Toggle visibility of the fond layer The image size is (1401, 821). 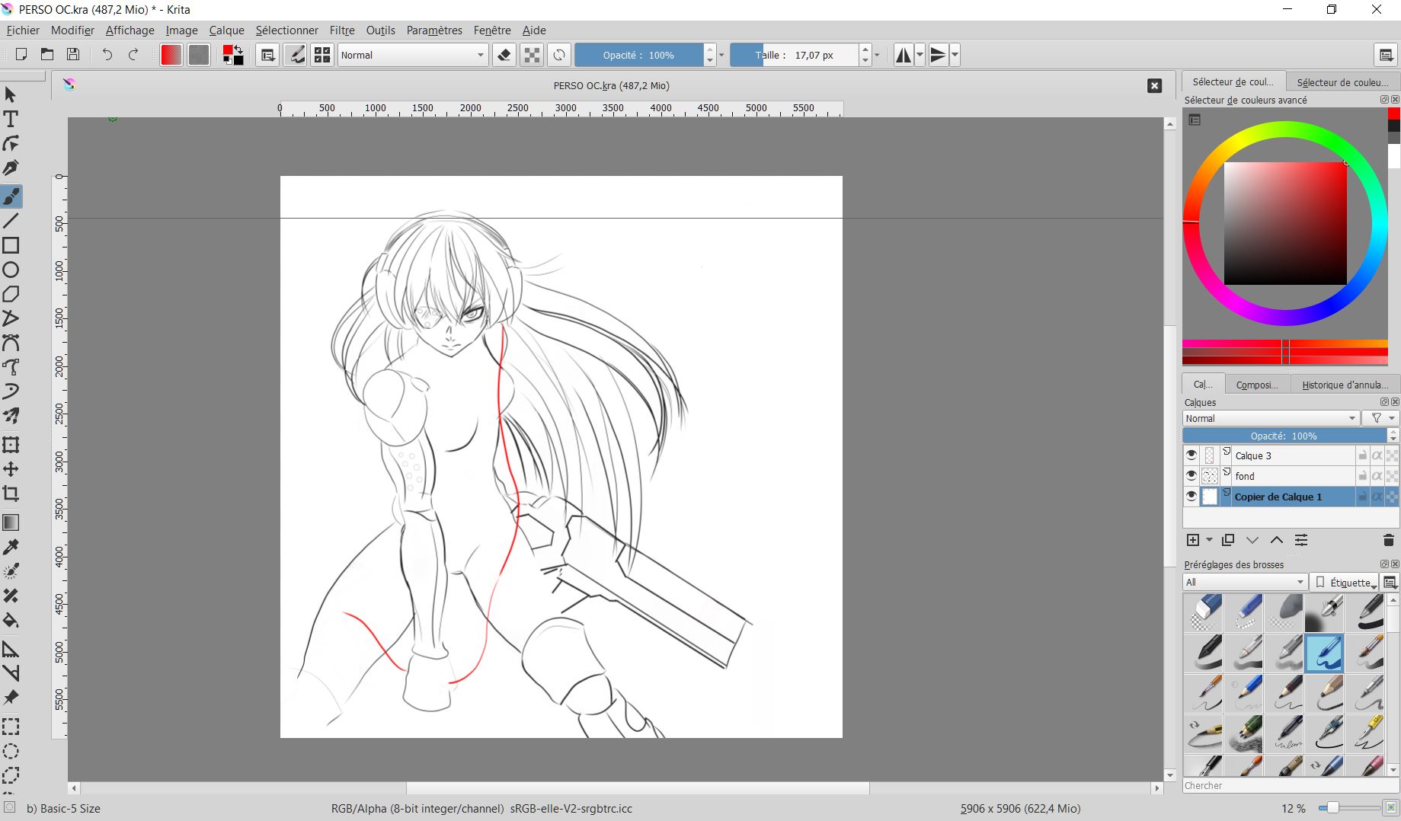1191,476
